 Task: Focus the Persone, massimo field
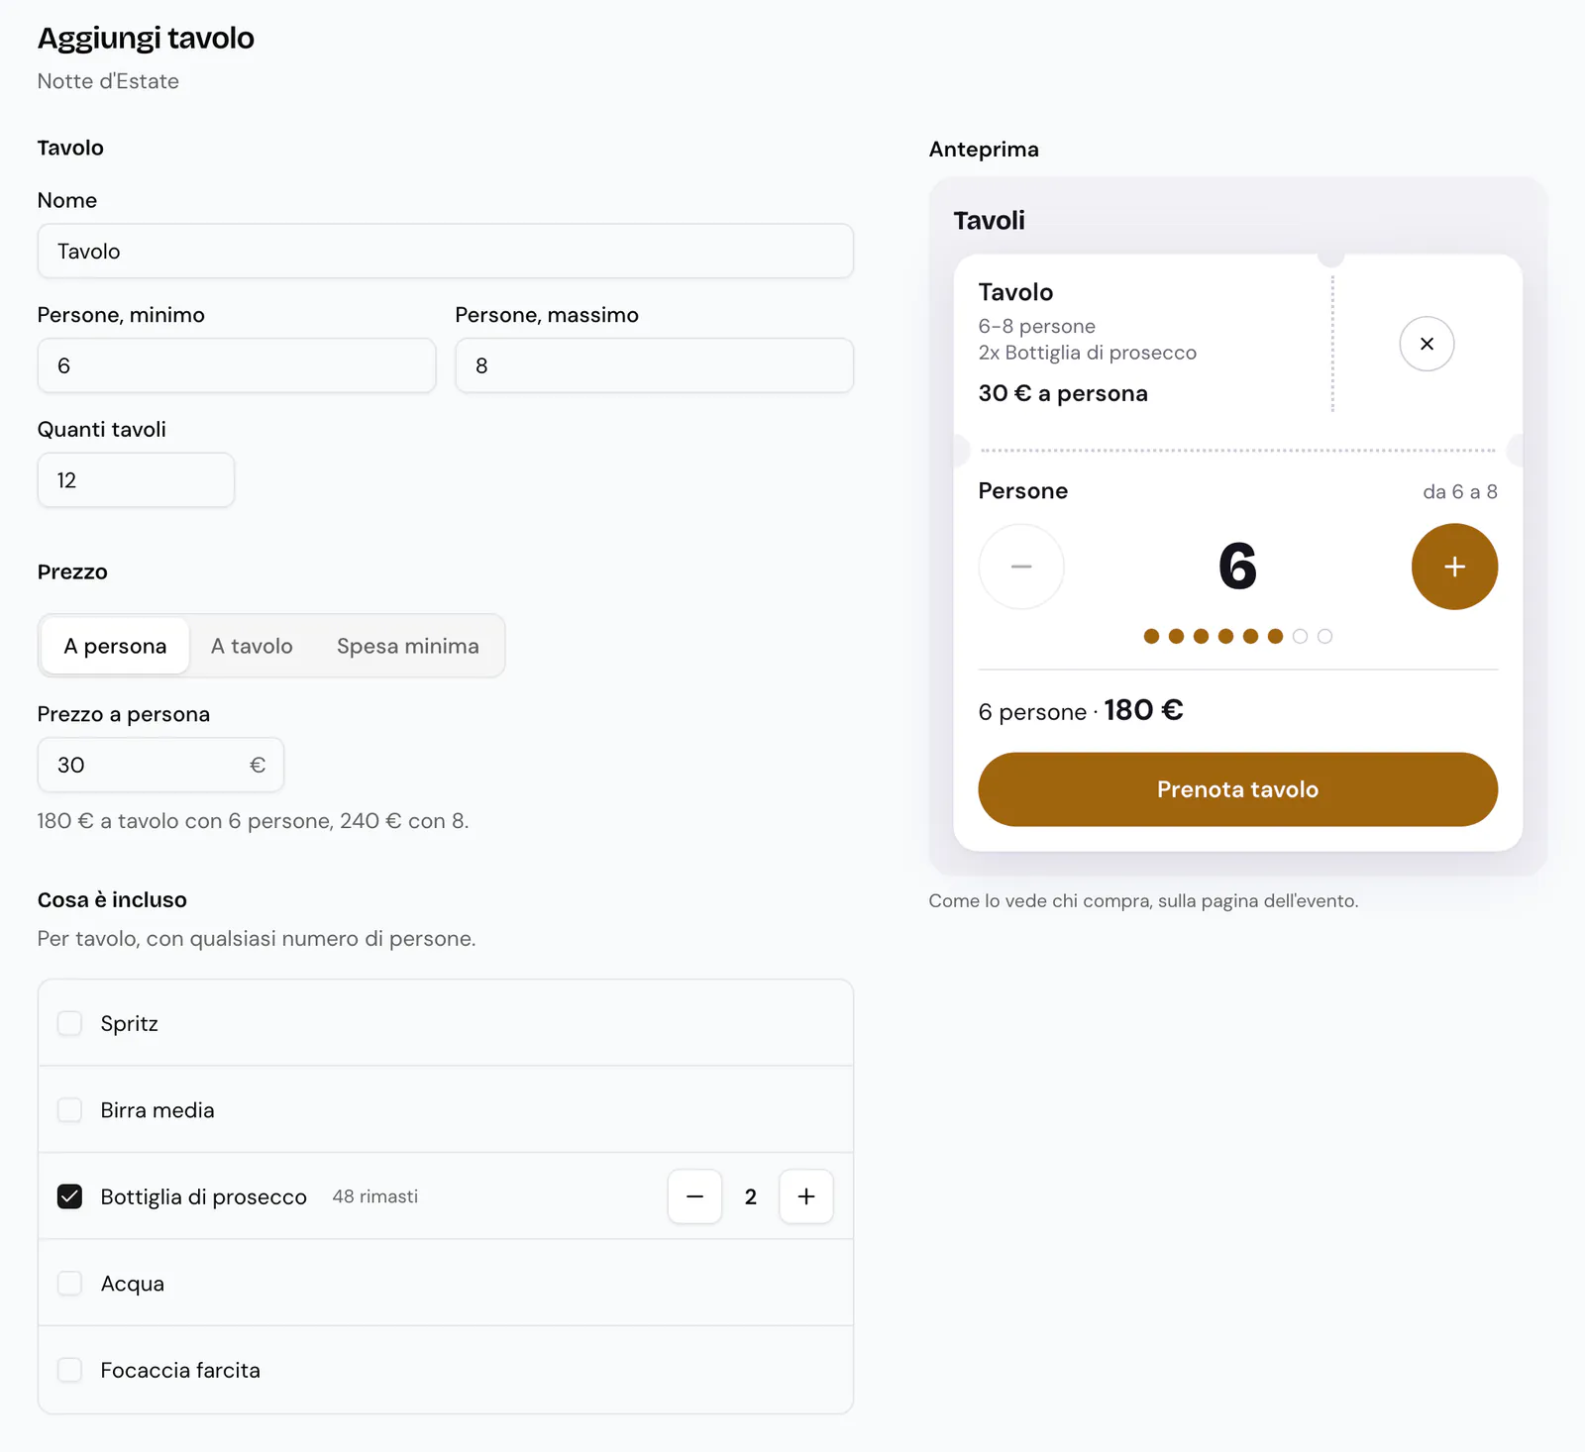click(654, 365)
